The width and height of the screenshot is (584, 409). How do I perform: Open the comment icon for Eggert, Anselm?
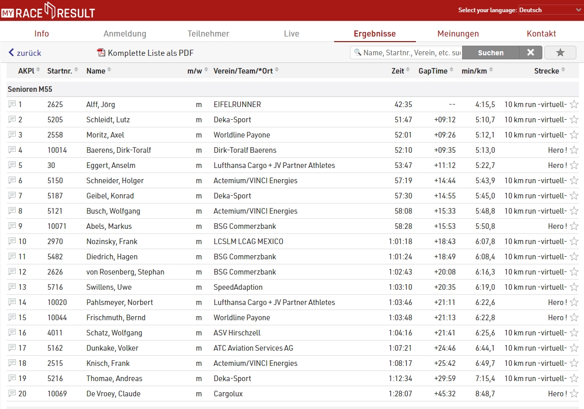(x=12, y=165)
